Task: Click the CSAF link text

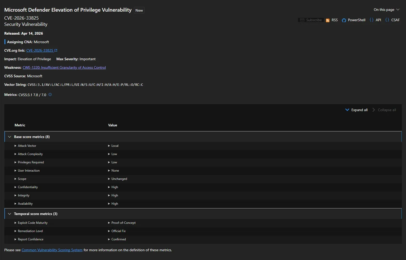Action: pyautogui.click(x=395, y=20)
